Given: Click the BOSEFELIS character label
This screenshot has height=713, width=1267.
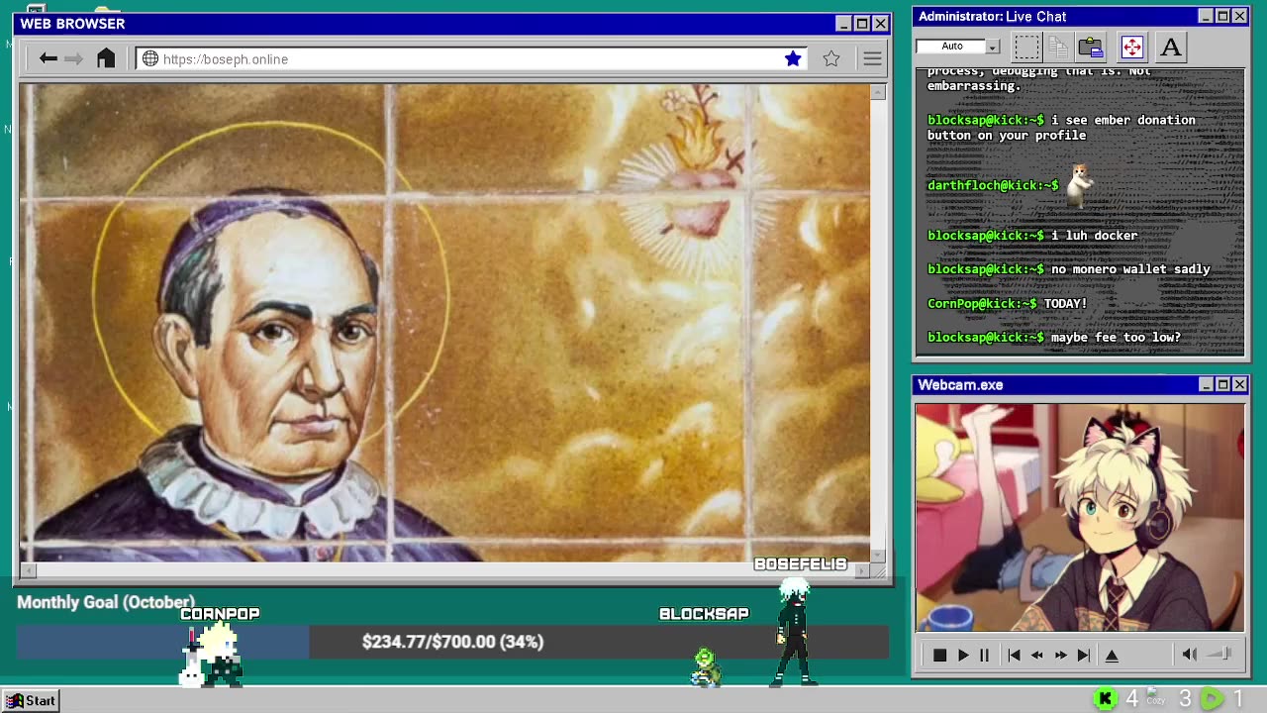Looking at the screenshot, I should pos(801,564).
